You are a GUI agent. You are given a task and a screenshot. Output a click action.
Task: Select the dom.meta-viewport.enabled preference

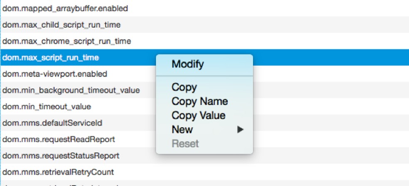(x=55, y=74)
